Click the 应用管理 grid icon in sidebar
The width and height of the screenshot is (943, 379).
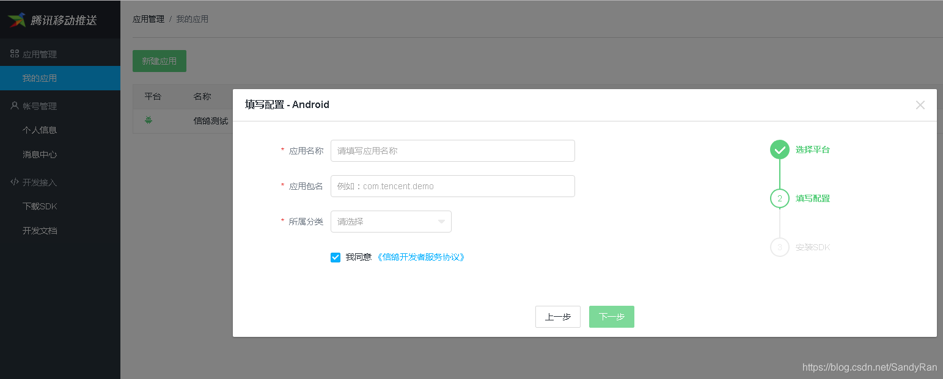coord(15,54)
